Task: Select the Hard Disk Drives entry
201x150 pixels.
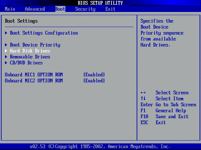Action: 30,51
